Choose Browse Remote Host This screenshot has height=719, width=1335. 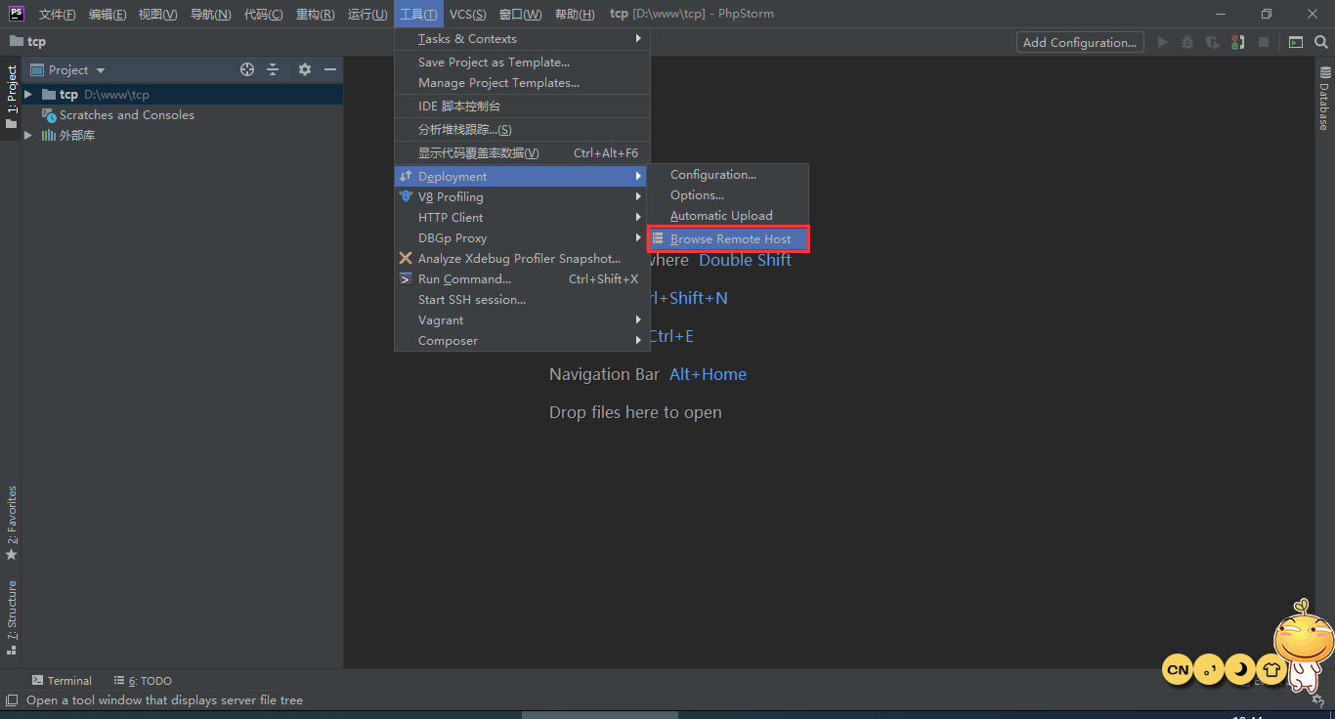tap(728, 239)
